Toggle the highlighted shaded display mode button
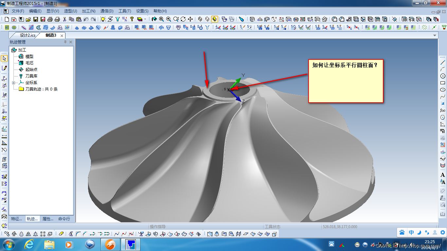This screenshot has width=447, height=251. pyautogui.click(x=215, y=19)
